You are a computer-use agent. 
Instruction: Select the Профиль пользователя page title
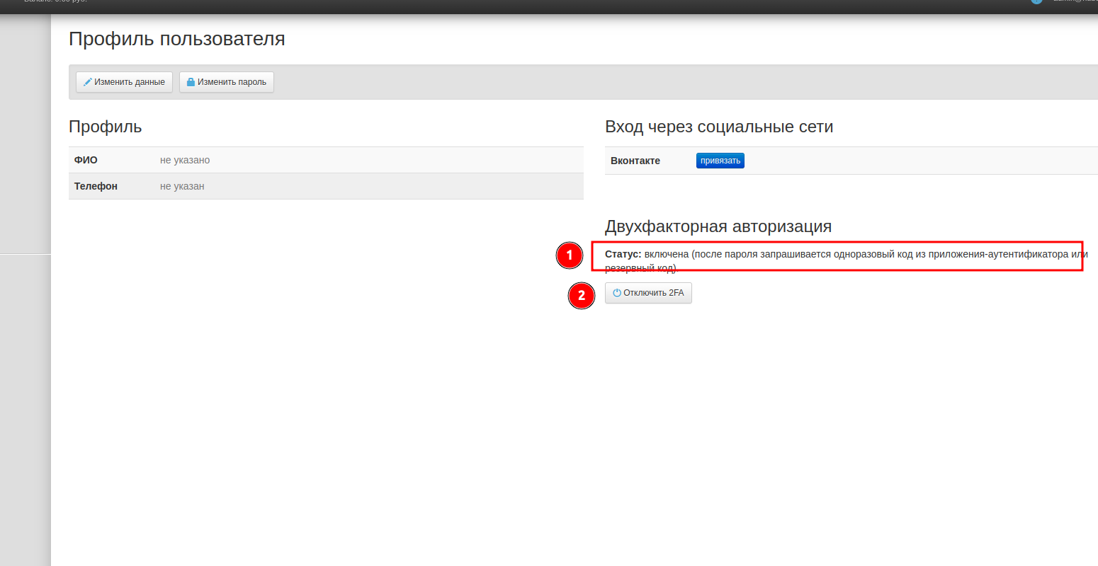pos(177,39)
